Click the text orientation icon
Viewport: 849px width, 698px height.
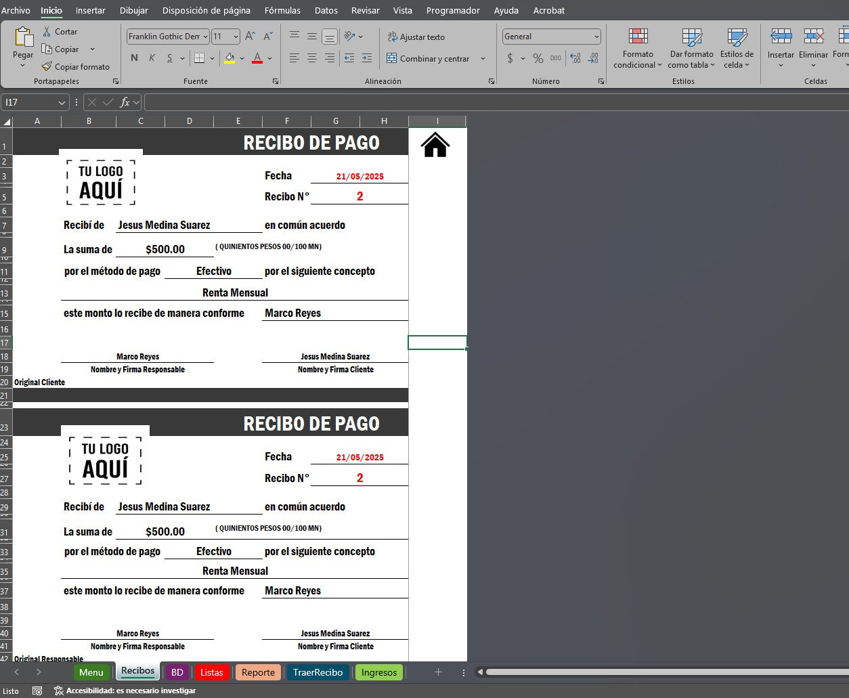pyautogui.click(x=350, y=37)
